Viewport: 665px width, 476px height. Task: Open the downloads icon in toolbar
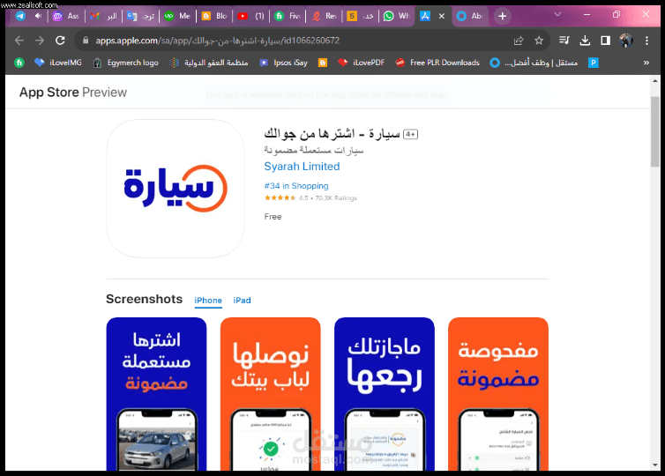tap(585, 41)
